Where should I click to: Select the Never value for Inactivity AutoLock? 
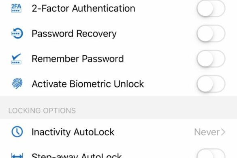coord(207,132)
